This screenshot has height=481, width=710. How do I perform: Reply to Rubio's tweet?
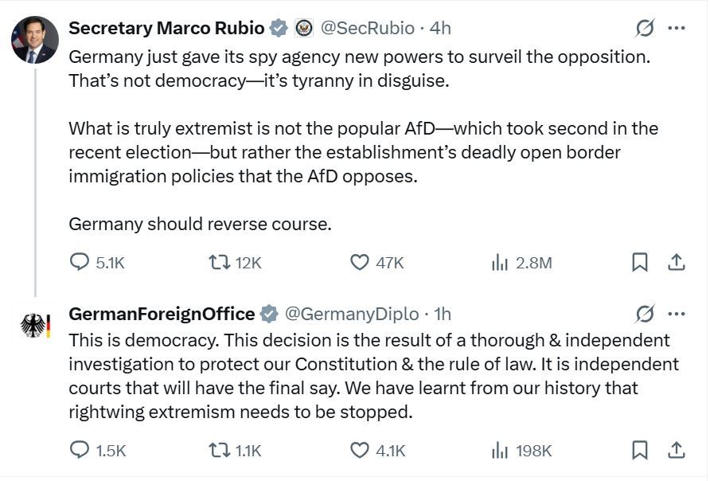(x=79, y=260)
